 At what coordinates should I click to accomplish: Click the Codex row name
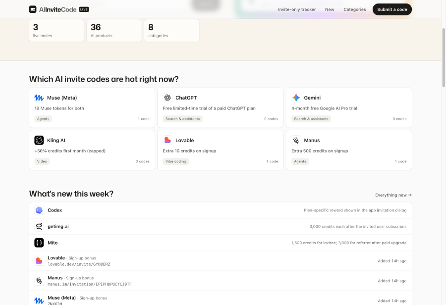pos(55,210)
